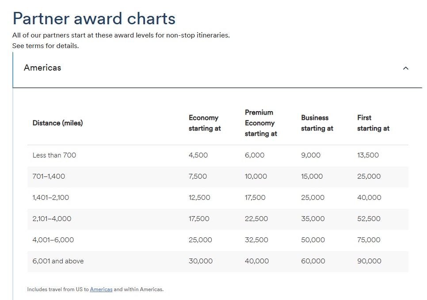This screenshot has height=300, width=427.
Task: Click the 4,500 economy value
Action: (198, 155)
